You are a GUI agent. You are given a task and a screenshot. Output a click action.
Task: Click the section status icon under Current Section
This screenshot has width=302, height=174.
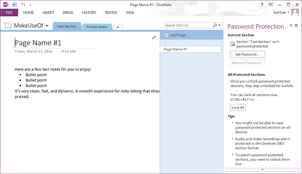(233, 44)
